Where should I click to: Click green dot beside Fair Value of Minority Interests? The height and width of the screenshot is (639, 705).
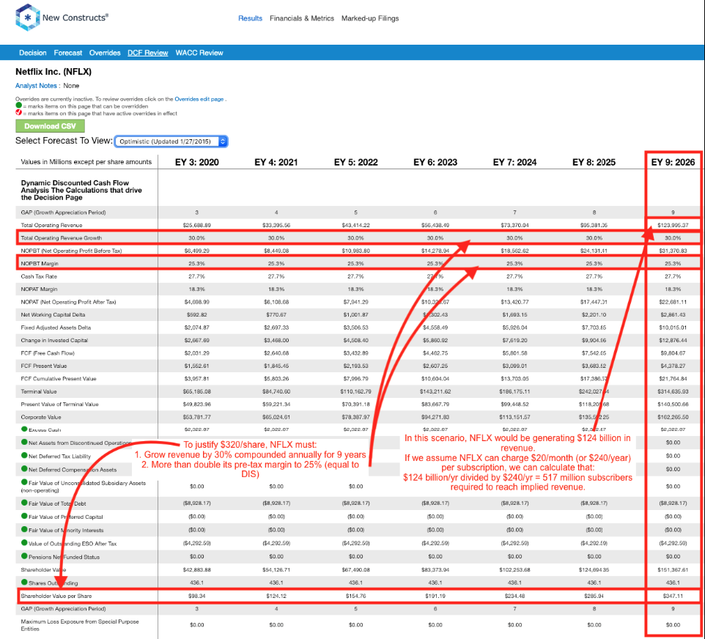point(24,529)
